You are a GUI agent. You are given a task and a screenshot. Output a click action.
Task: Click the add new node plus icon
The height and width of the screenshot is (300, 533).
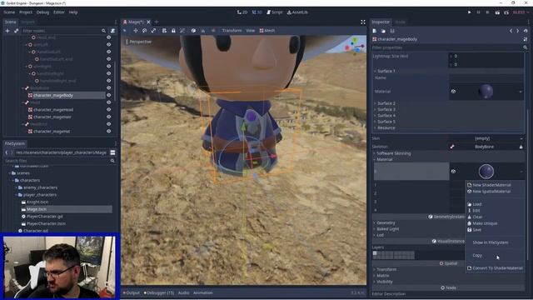click(x=7, y=31)
